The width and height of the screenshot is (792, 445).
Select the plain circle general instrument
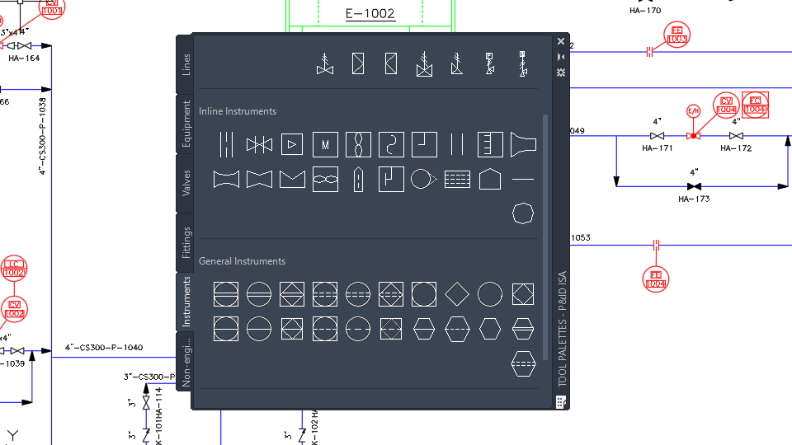[490, 294]
